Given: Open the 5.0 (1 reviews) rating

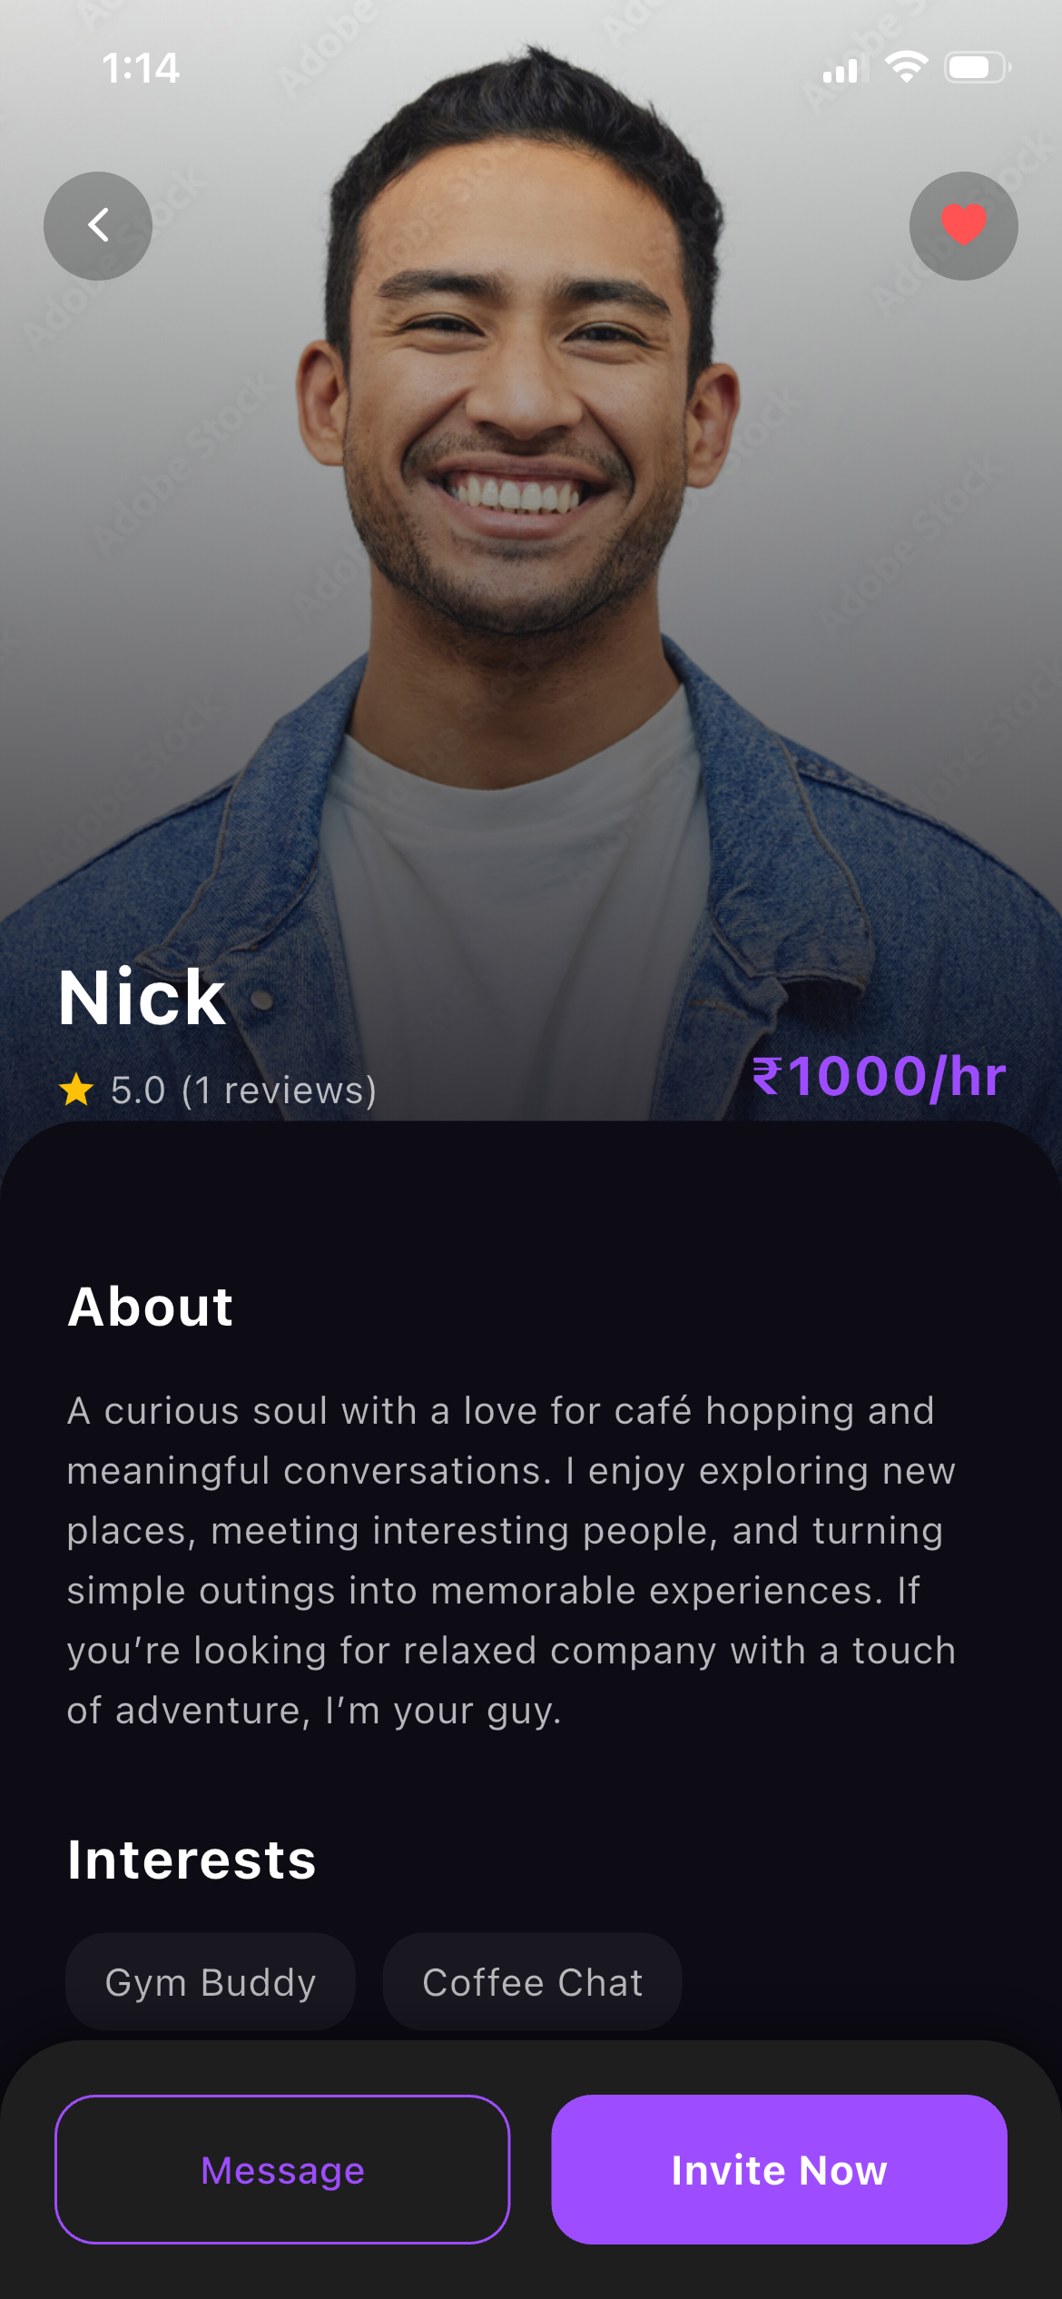Looking at the screenshot, I should tap(243, 1090).
